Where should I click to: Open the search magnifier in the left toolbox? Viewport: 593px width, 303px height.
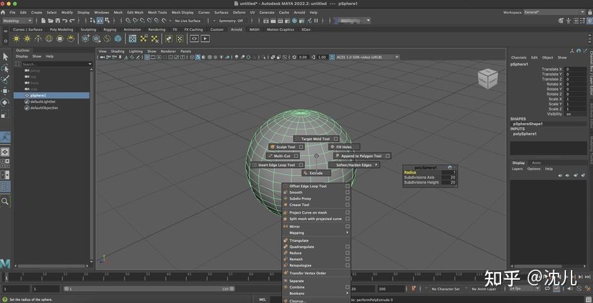(5, 201)
